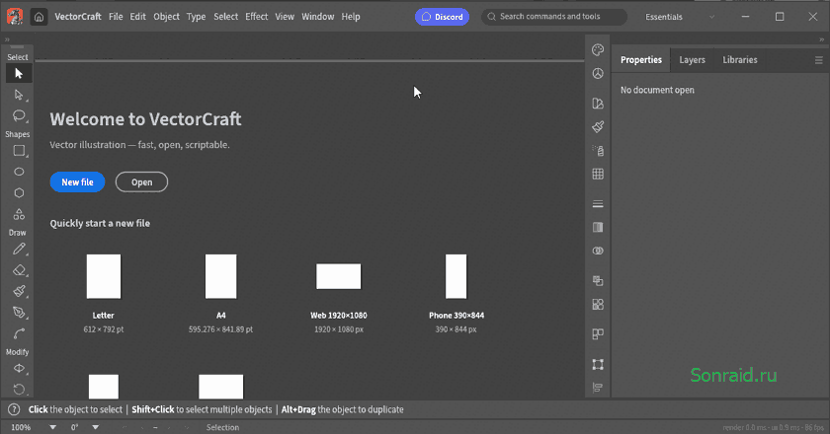Screen dimensions: 830x434
Task: Click the VectorCraft app logo
Action: tap(14, 17)
